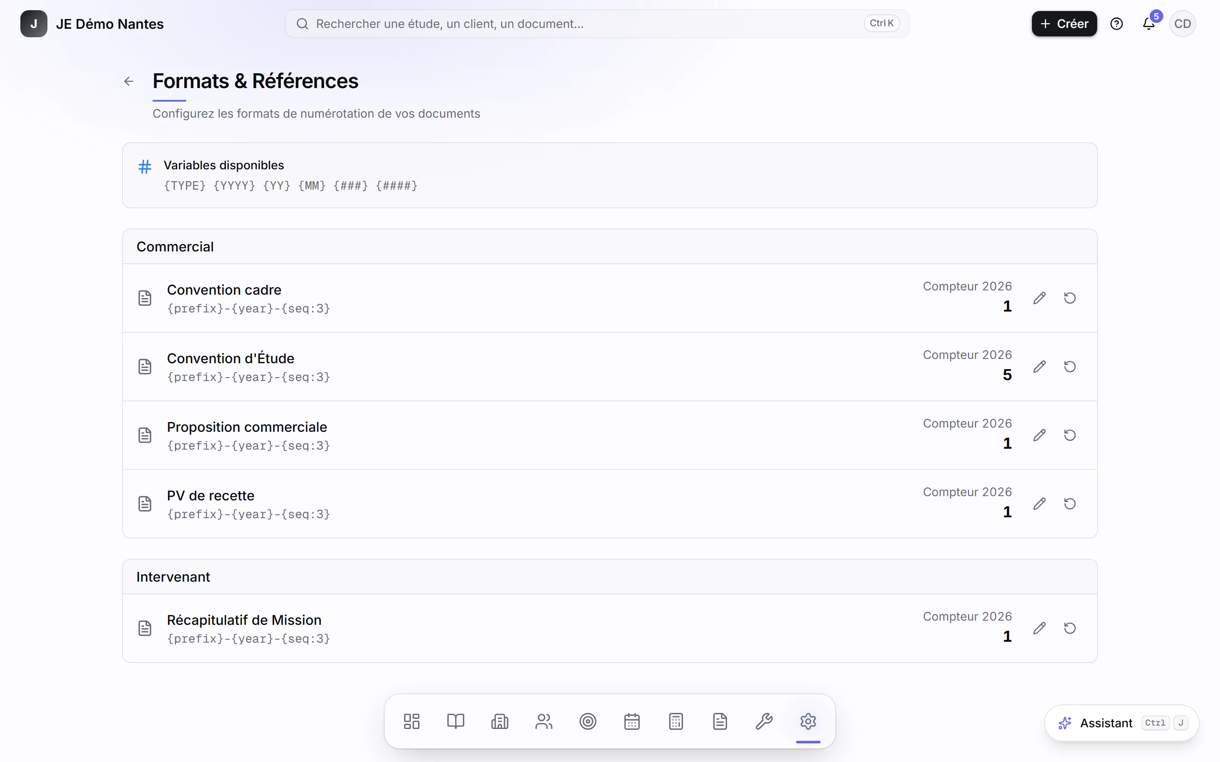Open the help question mark icon

coord(1116,24)
